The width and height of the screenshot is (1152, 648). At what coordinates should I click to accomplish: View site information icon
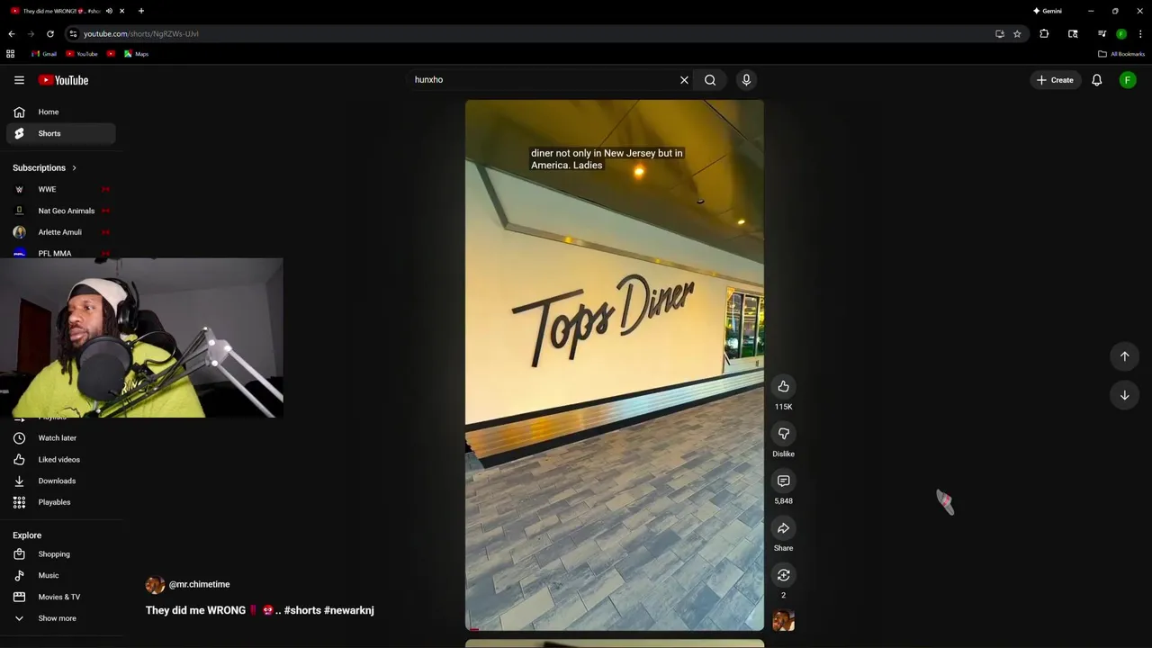click(74, 34)
